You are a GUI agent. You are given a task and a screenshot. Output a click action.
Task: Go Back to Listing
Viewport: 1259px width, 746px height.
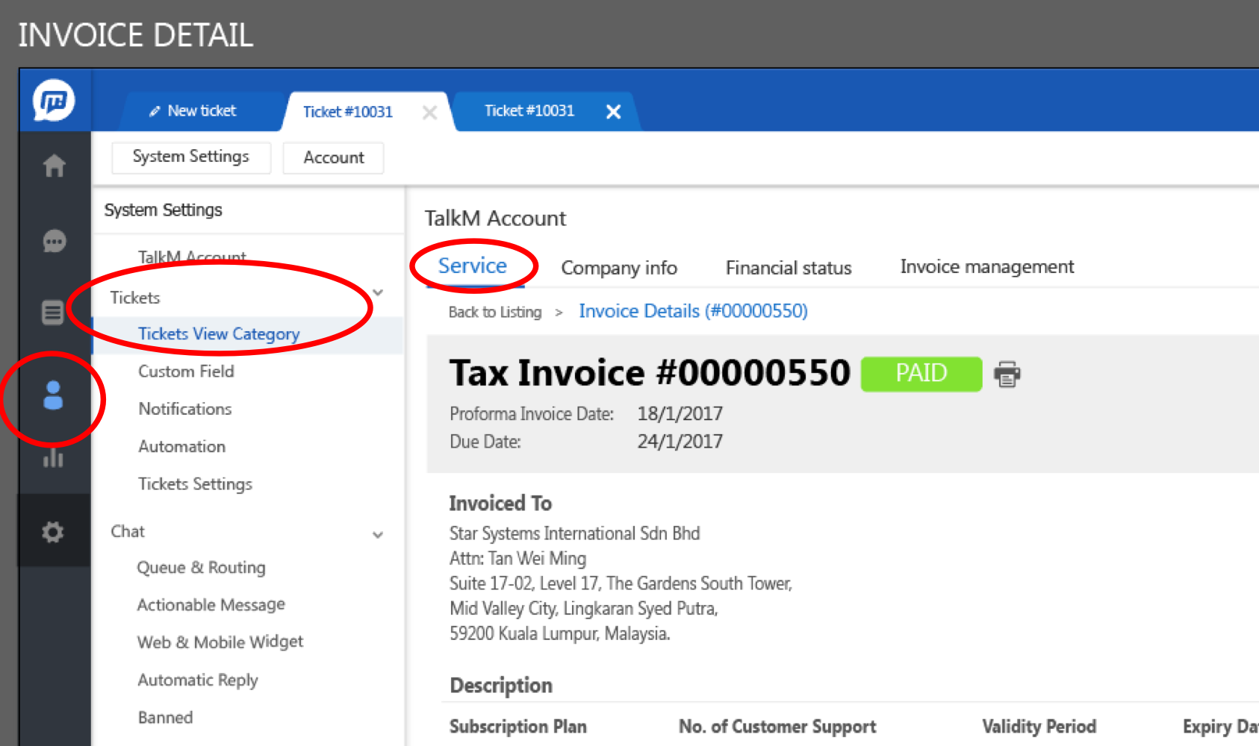point(495,312)
